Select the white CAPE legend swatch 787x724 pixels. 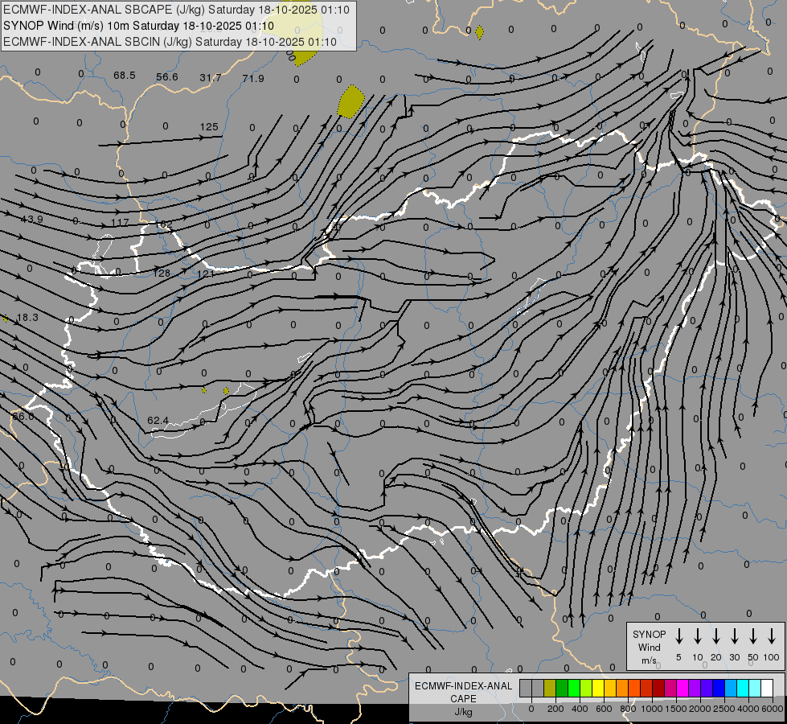tap(766, 688)
